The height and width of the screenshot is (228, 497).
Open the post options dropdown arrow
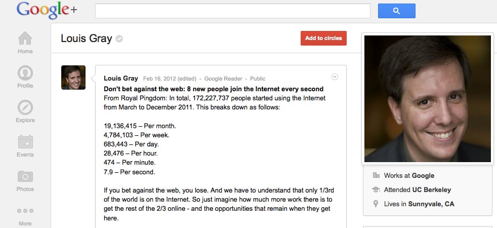coord(335,77)
